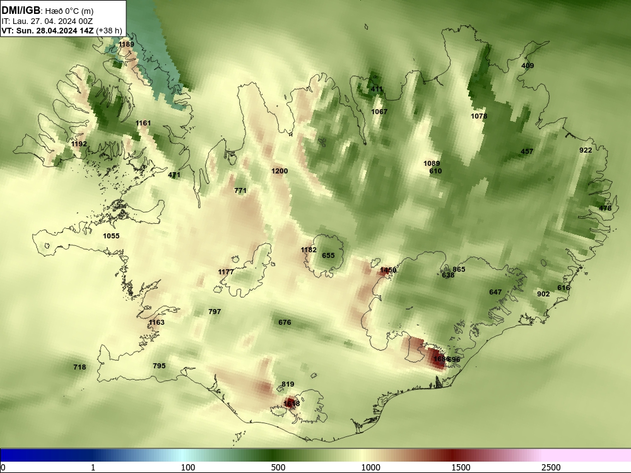Screen dimensions: 631x473
Task: Click the 1500 label on the color scale
Action: click(461, 467)
